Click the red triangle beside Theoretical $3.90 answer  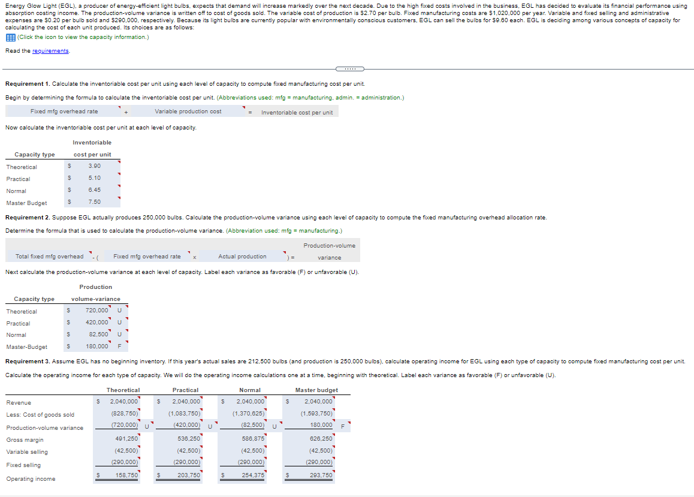coord(118,163)
